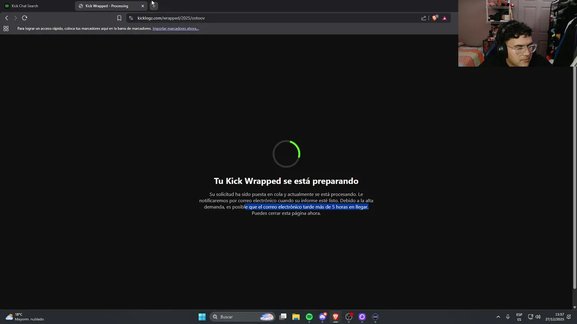The height and width of the screenshot is (324, 577).
Task: Open Spotify from the taskbar
Action: tap(309, 317)
